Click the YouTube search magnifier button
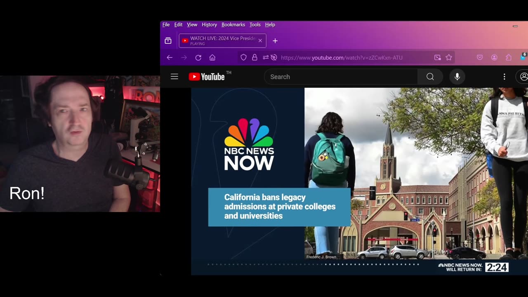The image size is (528, 297). (430, 77)
